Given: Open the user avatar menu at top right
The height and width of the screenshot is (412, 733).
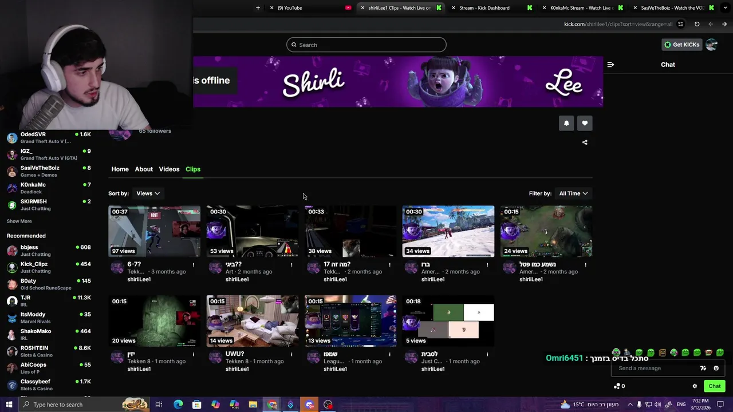Looking at the screenshot, I should (x=711, y=45).
